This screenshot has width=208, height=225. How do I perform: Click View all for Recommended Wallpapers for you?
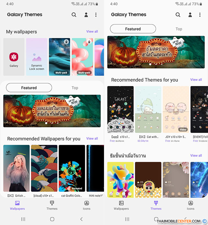click(92, 138)
